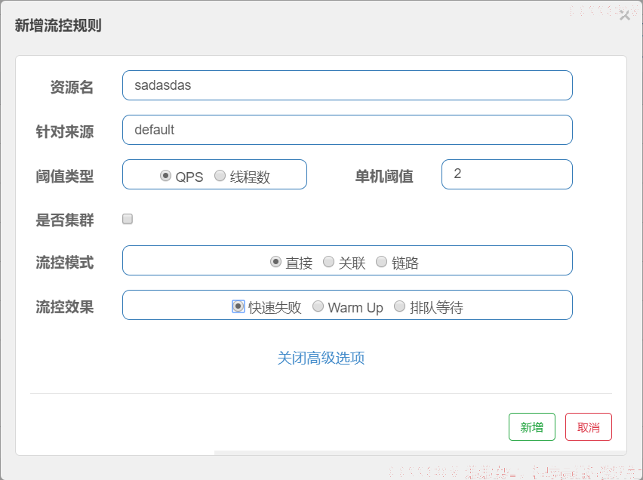Enable the 是否集群 checkbox
Viewport: 643px width, 480px height.
[x=128, y=219]
